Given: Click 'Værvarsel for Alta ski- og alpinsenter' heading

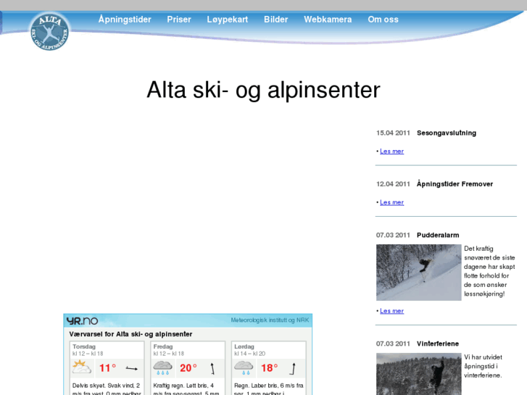Looking at the screenshot, I should click(x=130, y=334).
